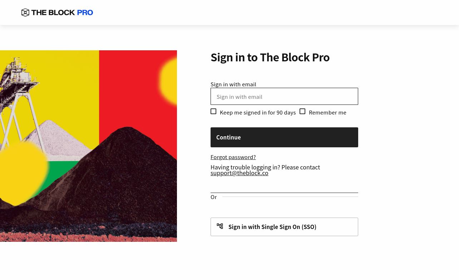Image resolution: width=459 pixels, height=280 pixels.
Task: Click the "Remember me" label text
Action: [327, 112]
